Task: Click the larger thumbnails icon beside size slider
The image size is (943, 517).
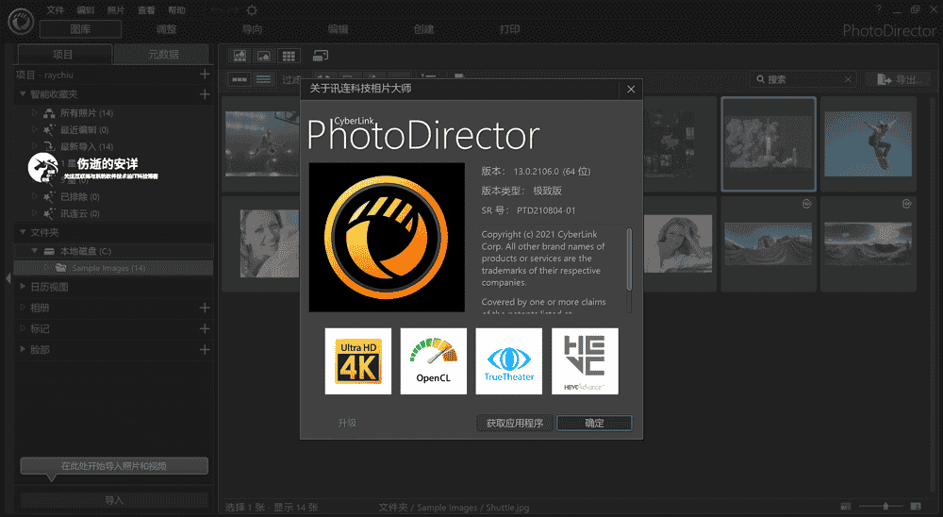Action: click(916, 507)
